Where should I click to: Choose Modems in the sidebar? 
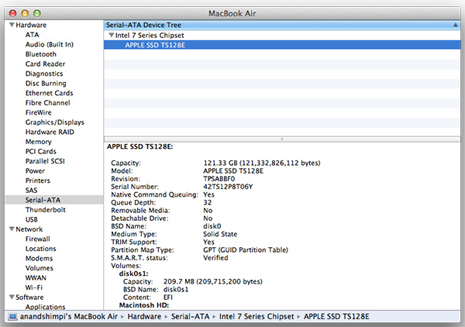click(39, 259)
